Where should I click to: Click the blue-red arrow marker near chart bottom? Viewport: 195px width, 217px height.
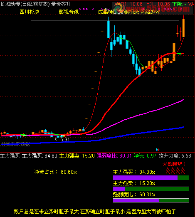[x=158, y=150]
